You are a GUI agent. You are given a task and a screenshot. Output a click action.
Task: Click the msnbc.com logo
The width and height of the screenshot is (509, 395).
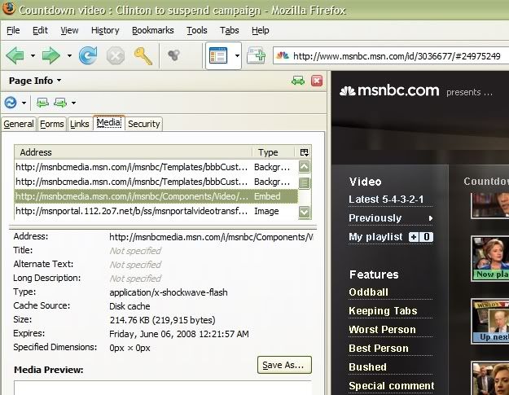pos(389,90)
